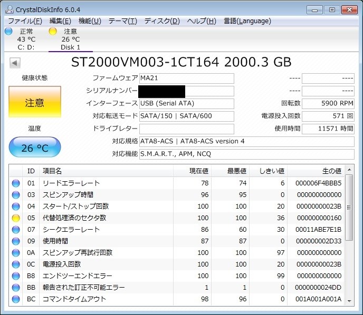Minimize the CrystalDiskInfo window
The image size is (363, 315).
tap(314, 10)
